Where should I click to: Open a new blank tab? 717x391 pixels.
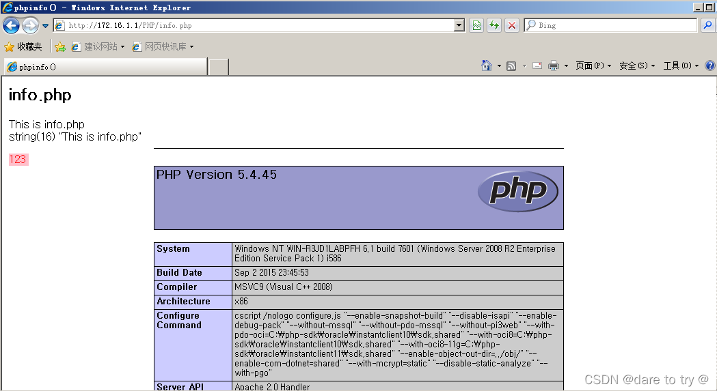(x=219, y=67)
